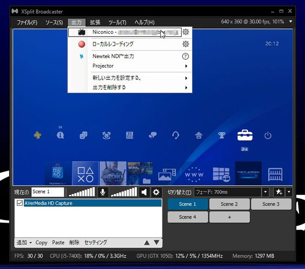Click Copy in source toolbar

(x=41, y=242)
